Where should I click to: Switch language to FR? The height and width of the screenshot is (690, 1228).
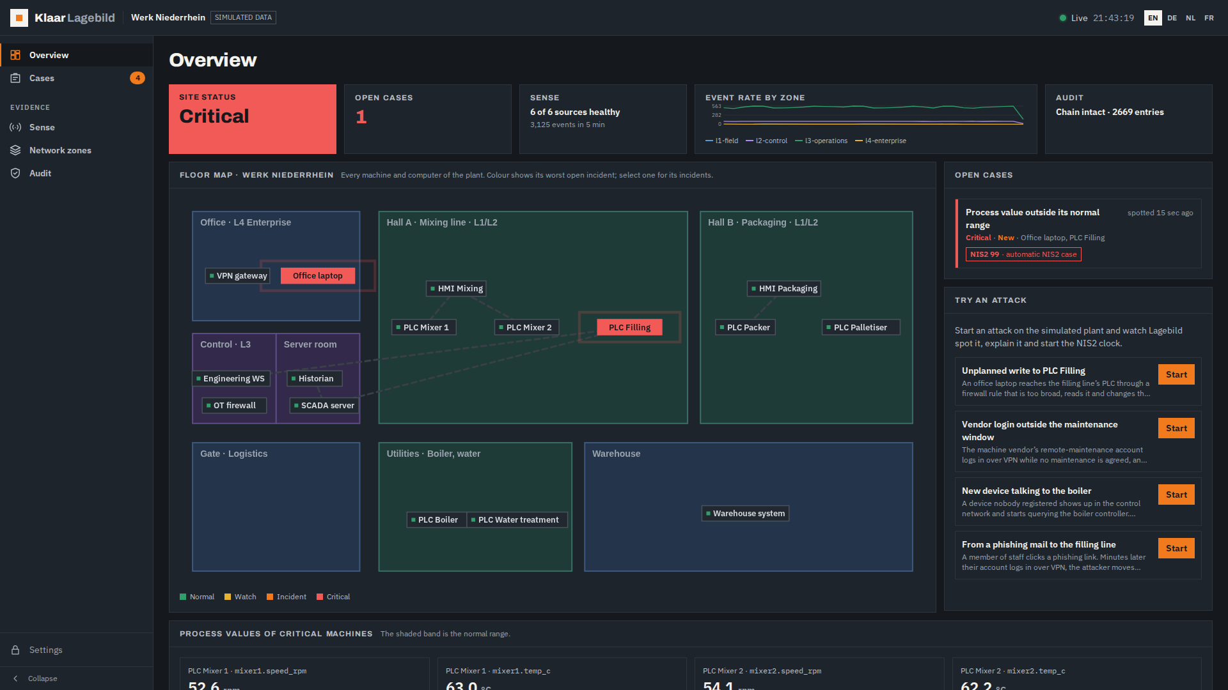[1209, 18]
